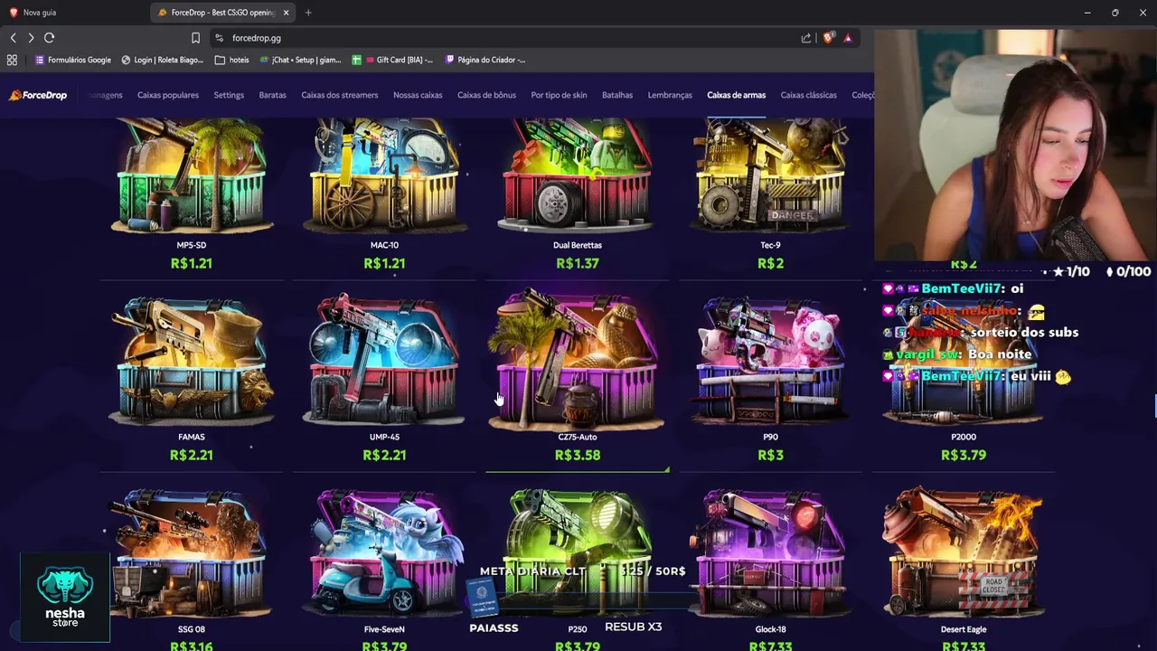Go back to the previous page
Image resolution: width=1157 pixels, height=651 pixels.
pyautogui.click(x=13, y=38)
